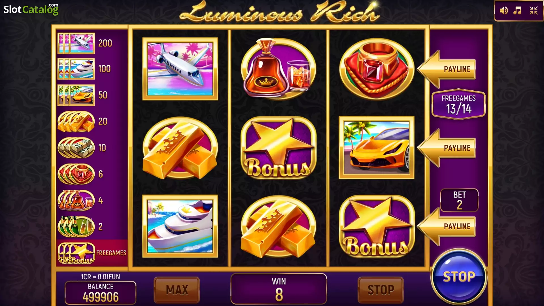This screenshot has width=544, height=306.
Task: Click the FREEGAMES 13/14 counter badge
Action: coord(458,105)
